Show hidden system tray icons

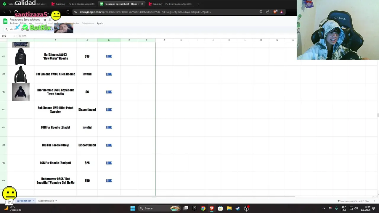(324, 208)
